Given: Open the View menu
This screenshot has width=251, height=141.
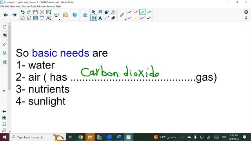Looking at the screenshot, I should click(x=12, y=6).
